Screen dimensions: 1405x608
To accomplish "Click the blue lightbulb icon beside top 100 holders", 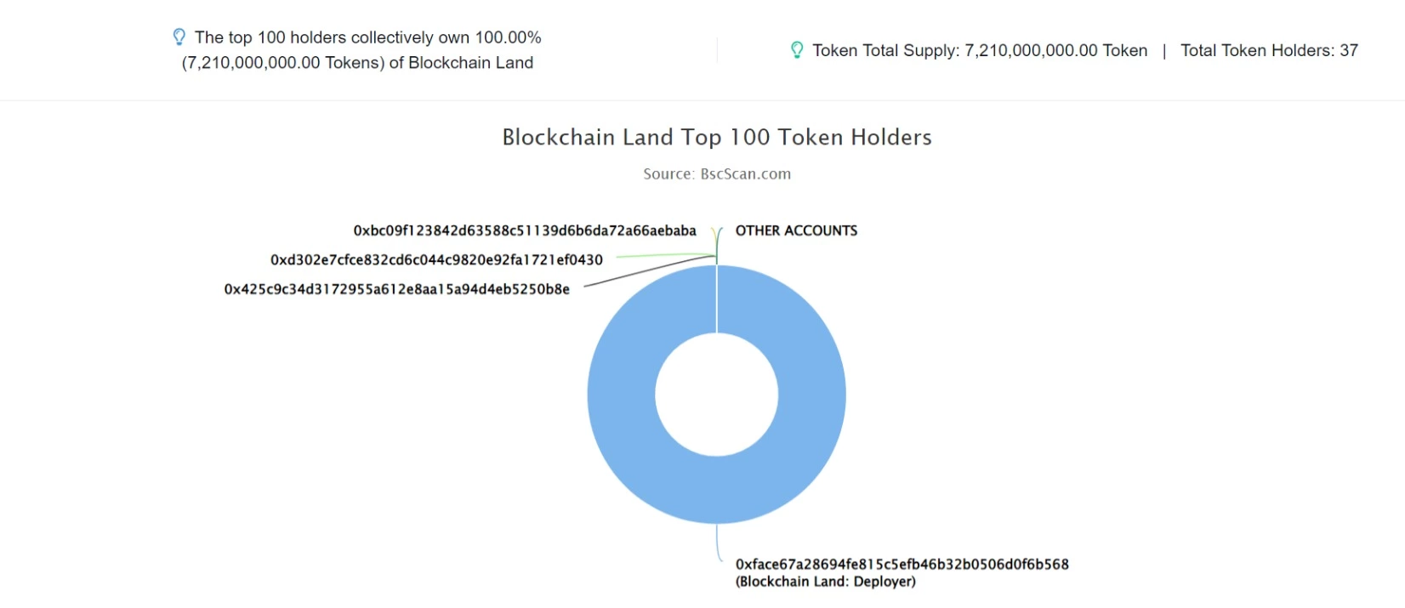I will click(x=179, y=37).
